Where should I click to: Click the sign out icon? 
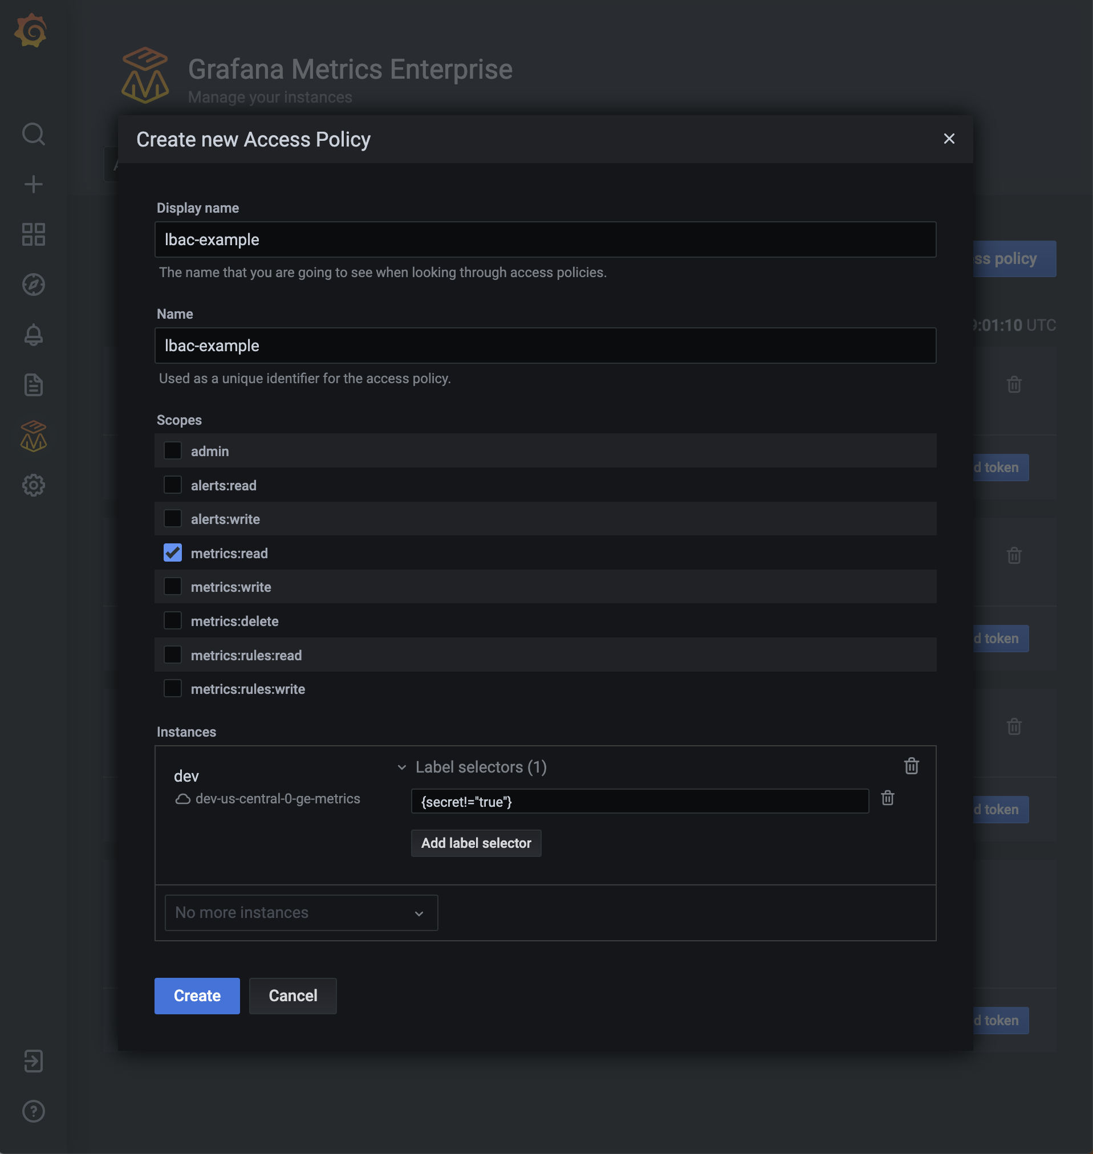coord(33,1061)
